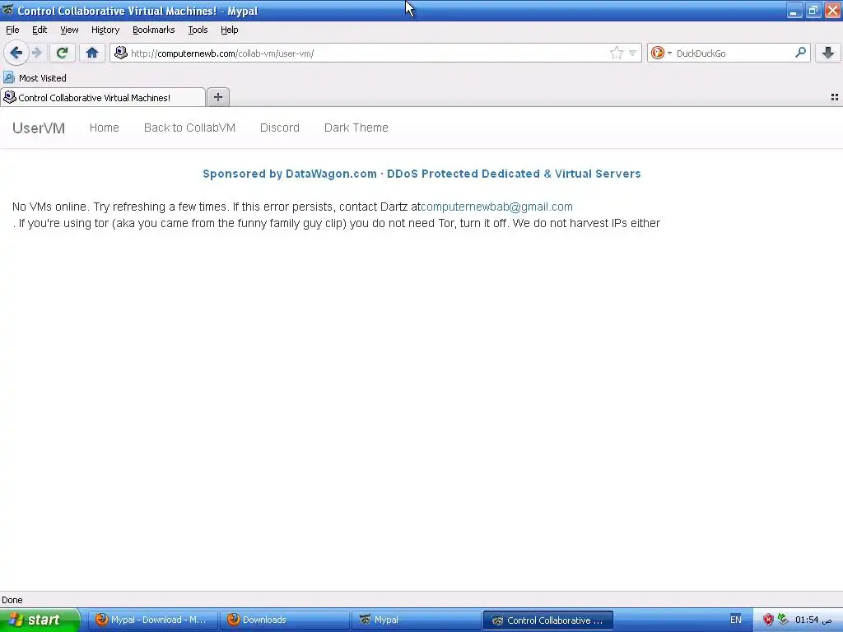Open the DuckDuckGo search engine selector

point(661,53)
